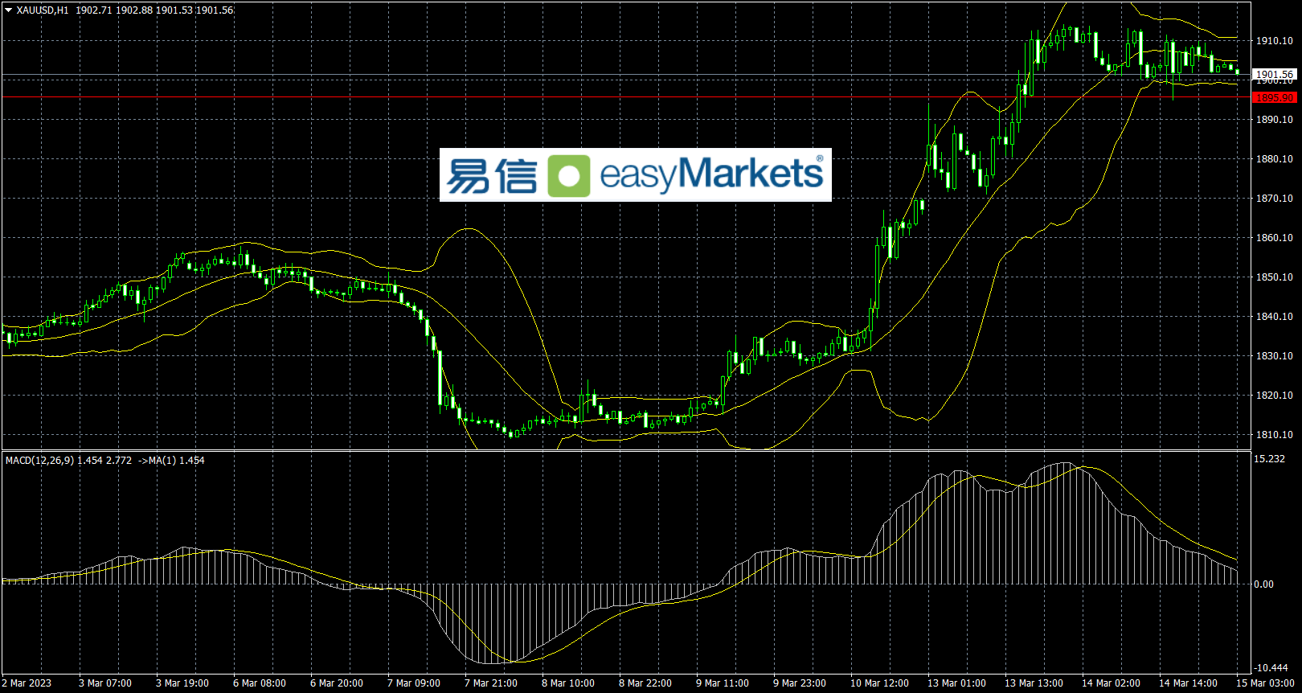Click the dropdown arrow beside XAUUSD,H1

(x=9, y=10)
